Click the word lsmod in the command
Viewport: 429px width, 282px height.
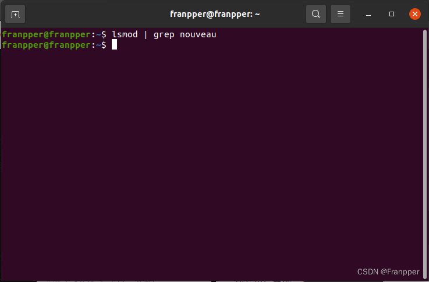[x=125, y=34]
